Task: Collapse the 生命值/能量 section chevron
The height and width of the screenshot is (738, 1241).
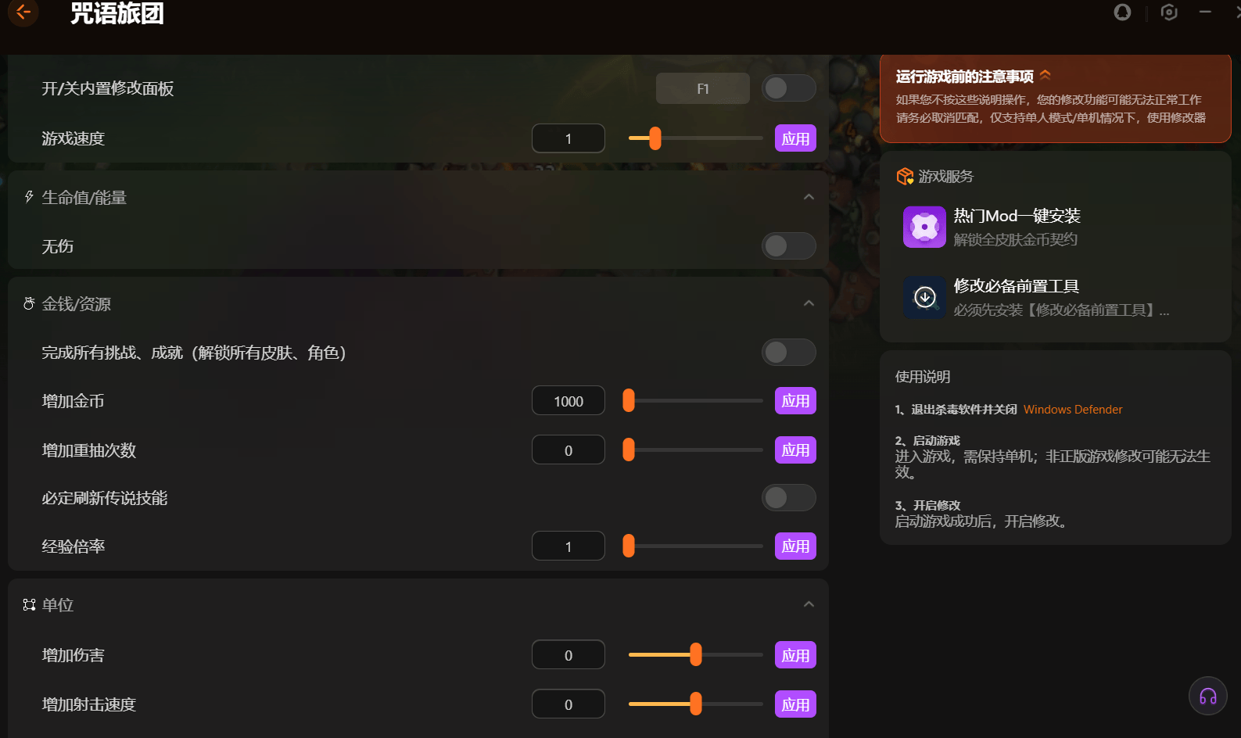Action: pos(809,197)
